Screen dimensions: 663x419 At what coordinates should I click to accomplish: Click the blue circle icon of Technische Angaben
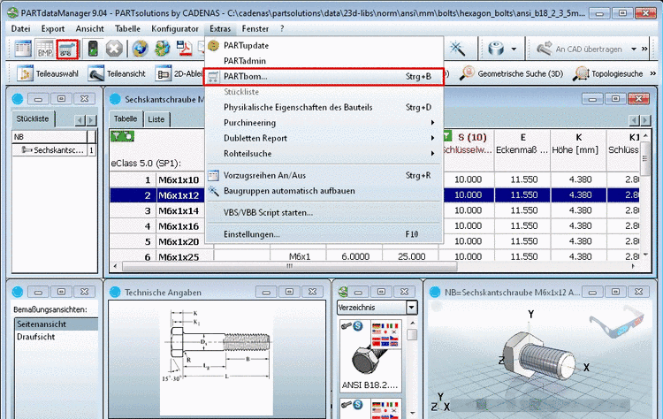click(115, 292)
